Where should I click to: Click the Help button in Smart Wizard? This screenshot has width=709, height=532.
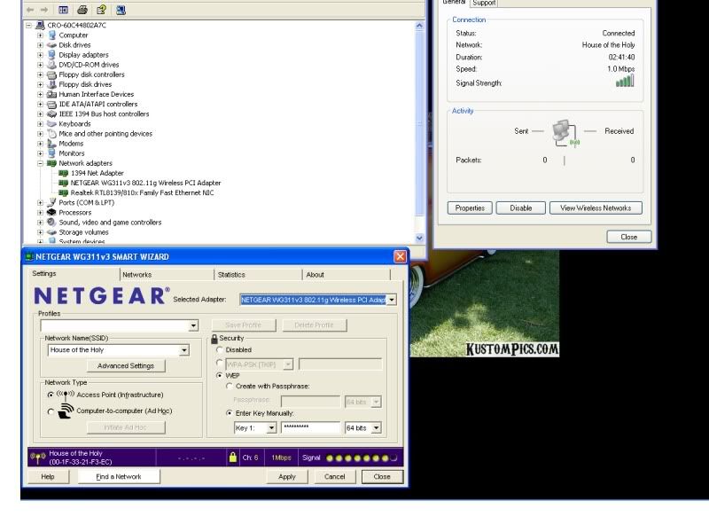pos(48,477)
